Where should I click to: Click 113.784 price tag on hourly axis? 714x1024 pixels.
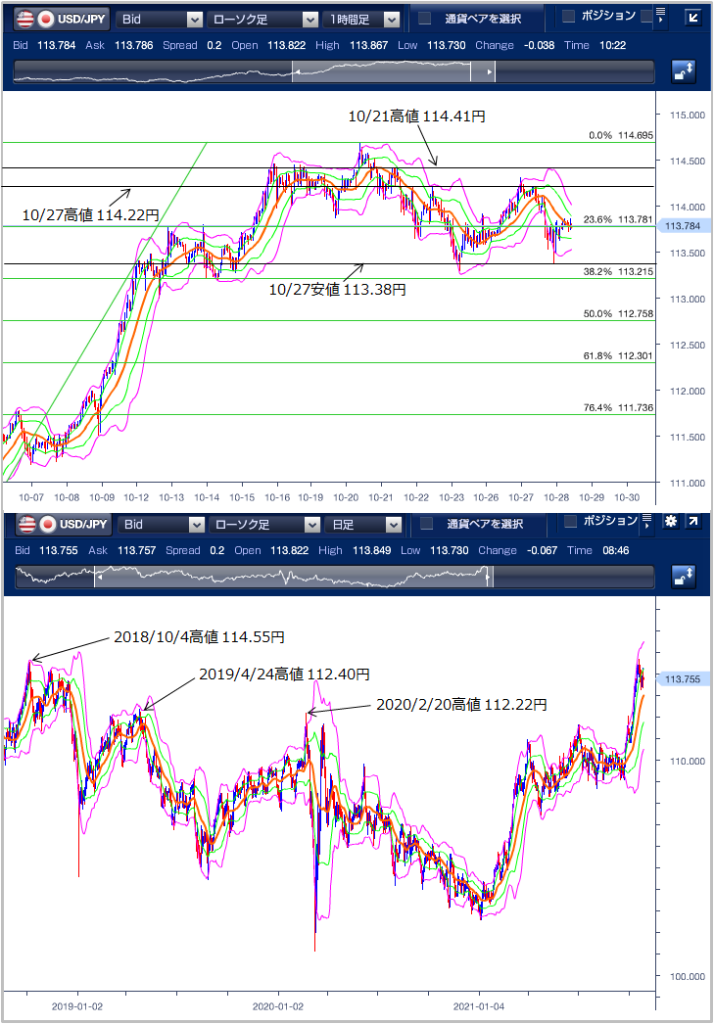point(682,226)
